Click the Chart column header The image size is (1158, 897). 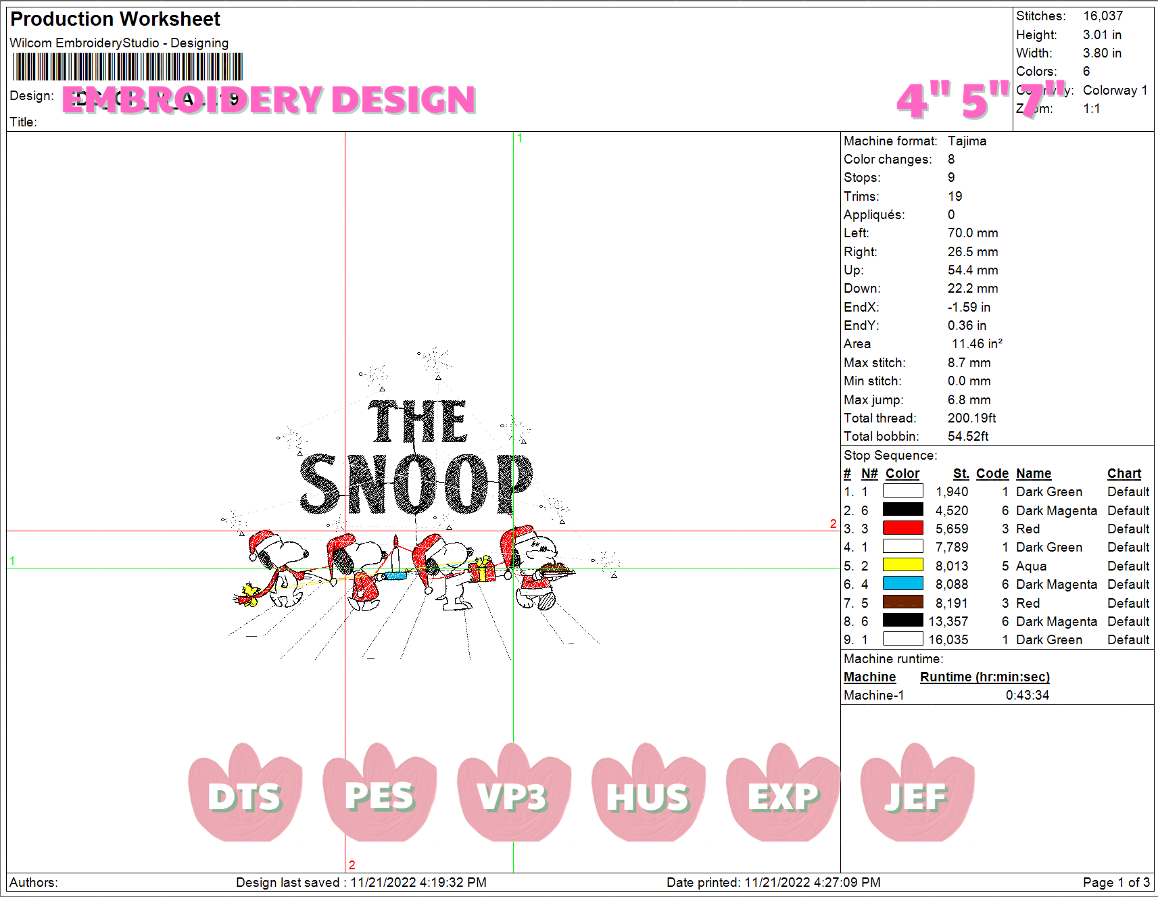click(1124, 473)
